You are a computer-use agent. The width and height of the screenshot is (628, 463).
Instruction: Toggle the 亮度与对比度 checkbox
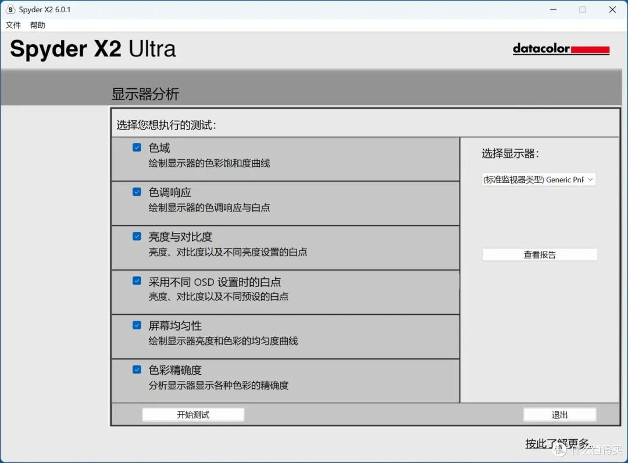click(x=137, y=236)
